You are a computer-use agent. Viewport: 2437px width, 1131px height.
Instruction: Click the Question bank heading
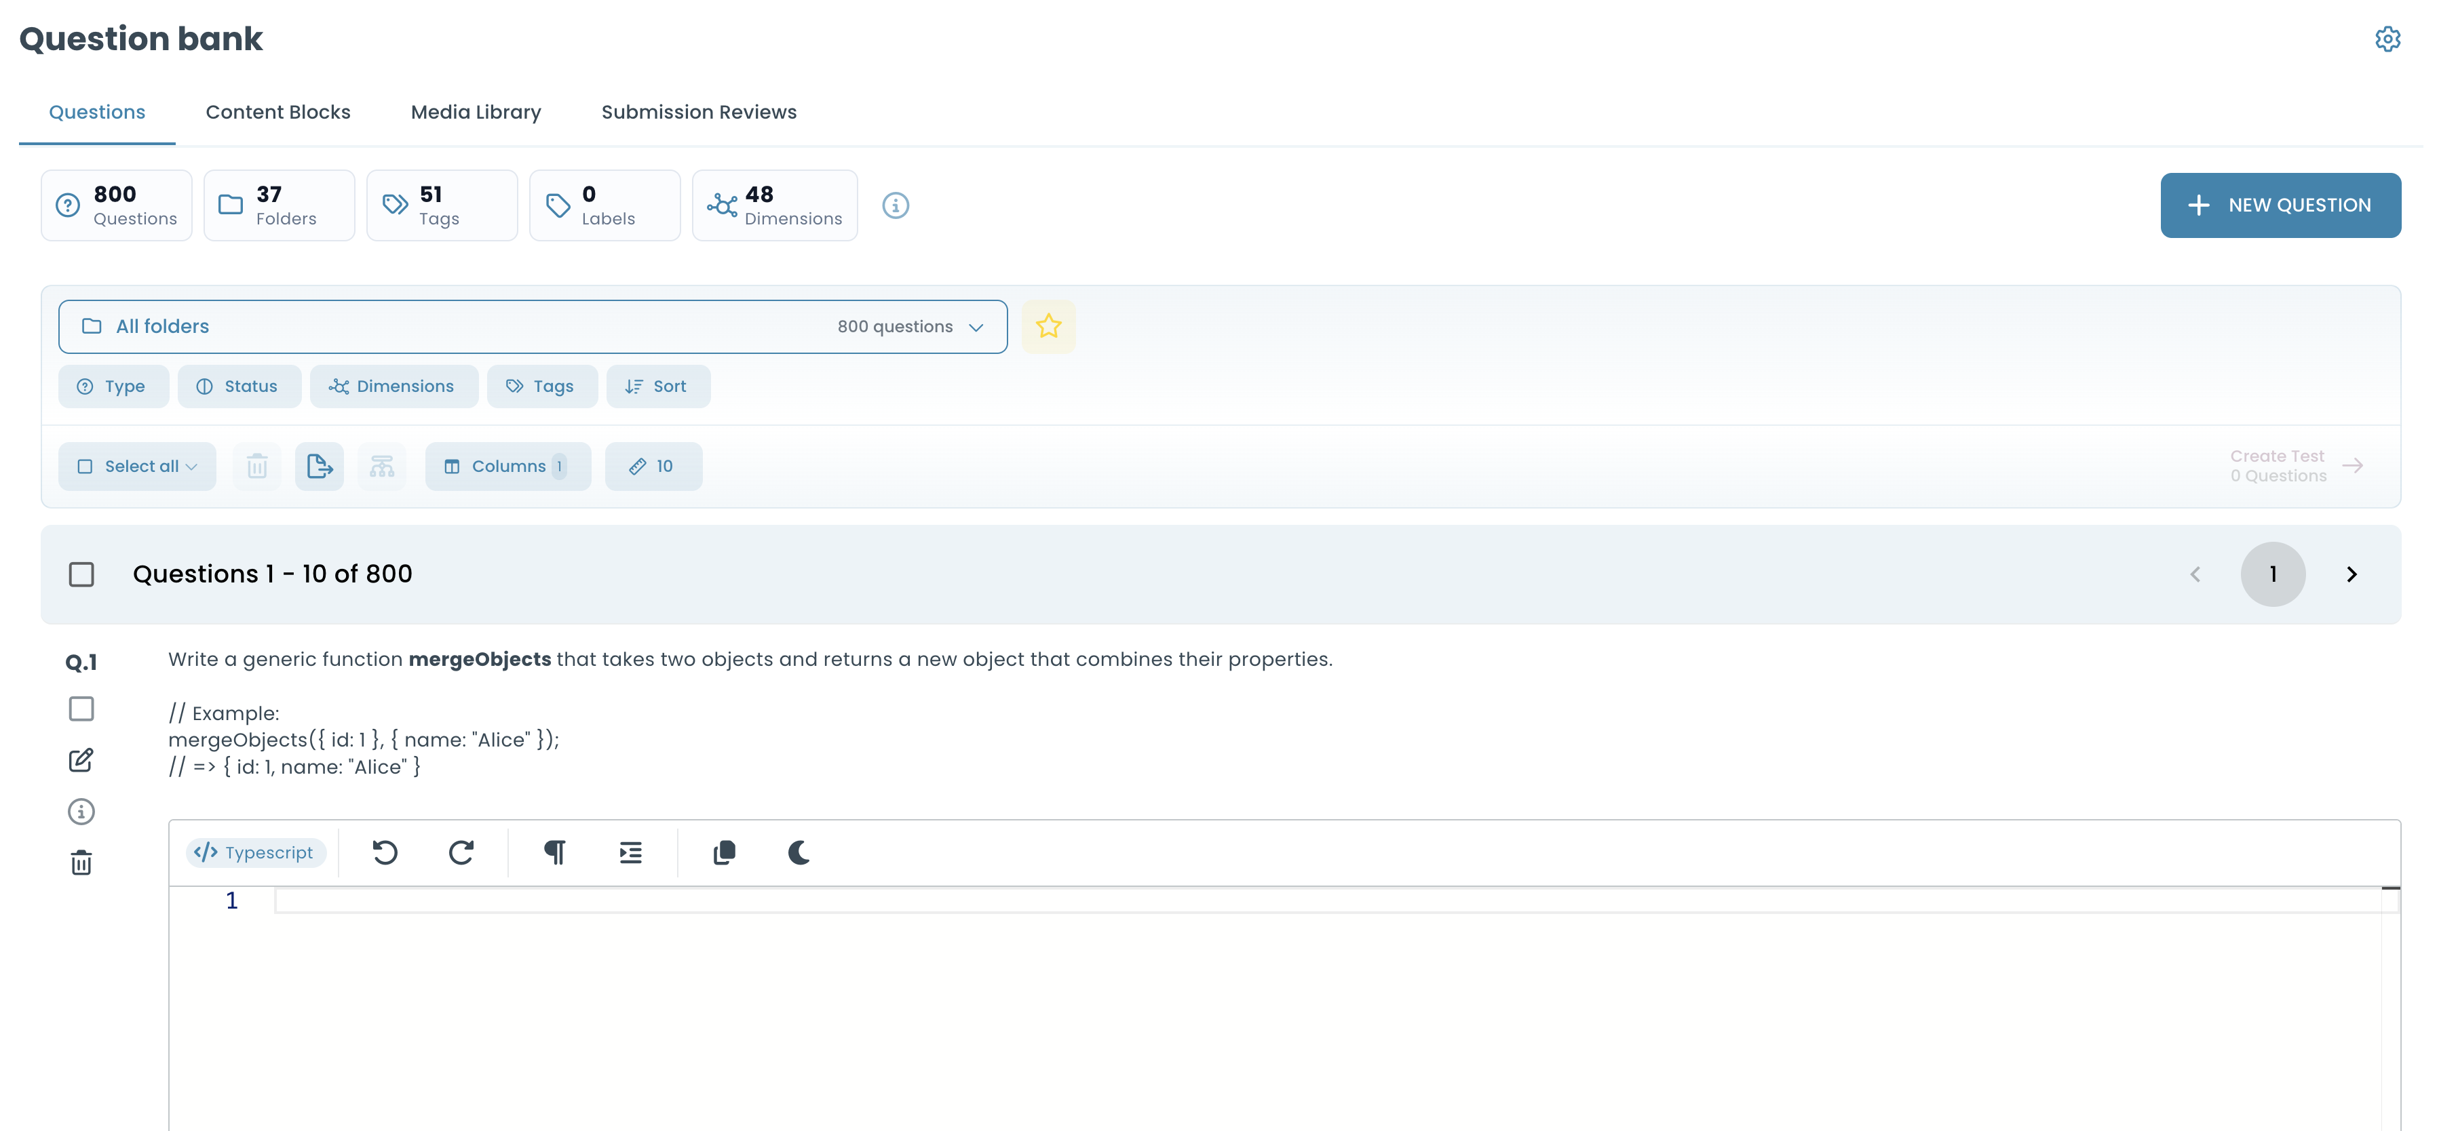pos(141,39)
